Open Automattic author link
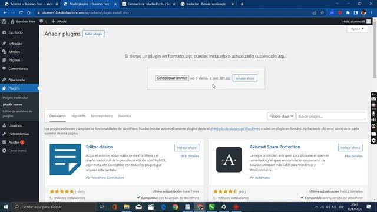 263,178
